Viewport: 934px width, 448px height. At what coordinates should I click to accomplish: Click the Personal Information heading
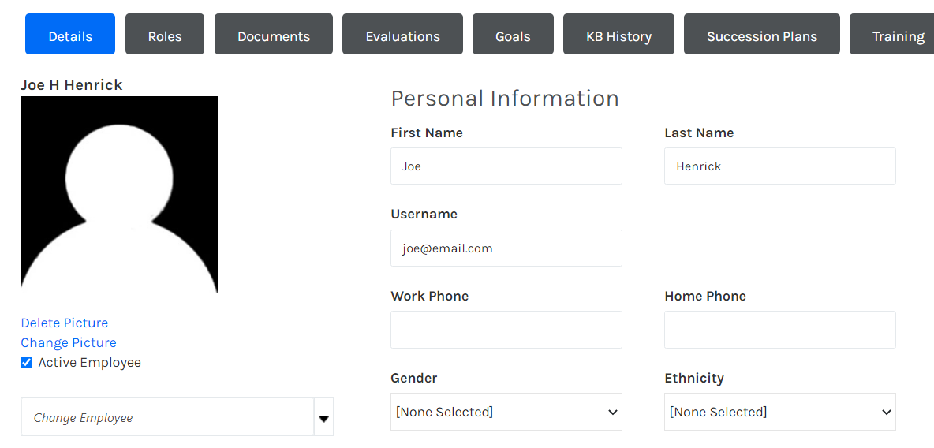[x=505, y=99]
